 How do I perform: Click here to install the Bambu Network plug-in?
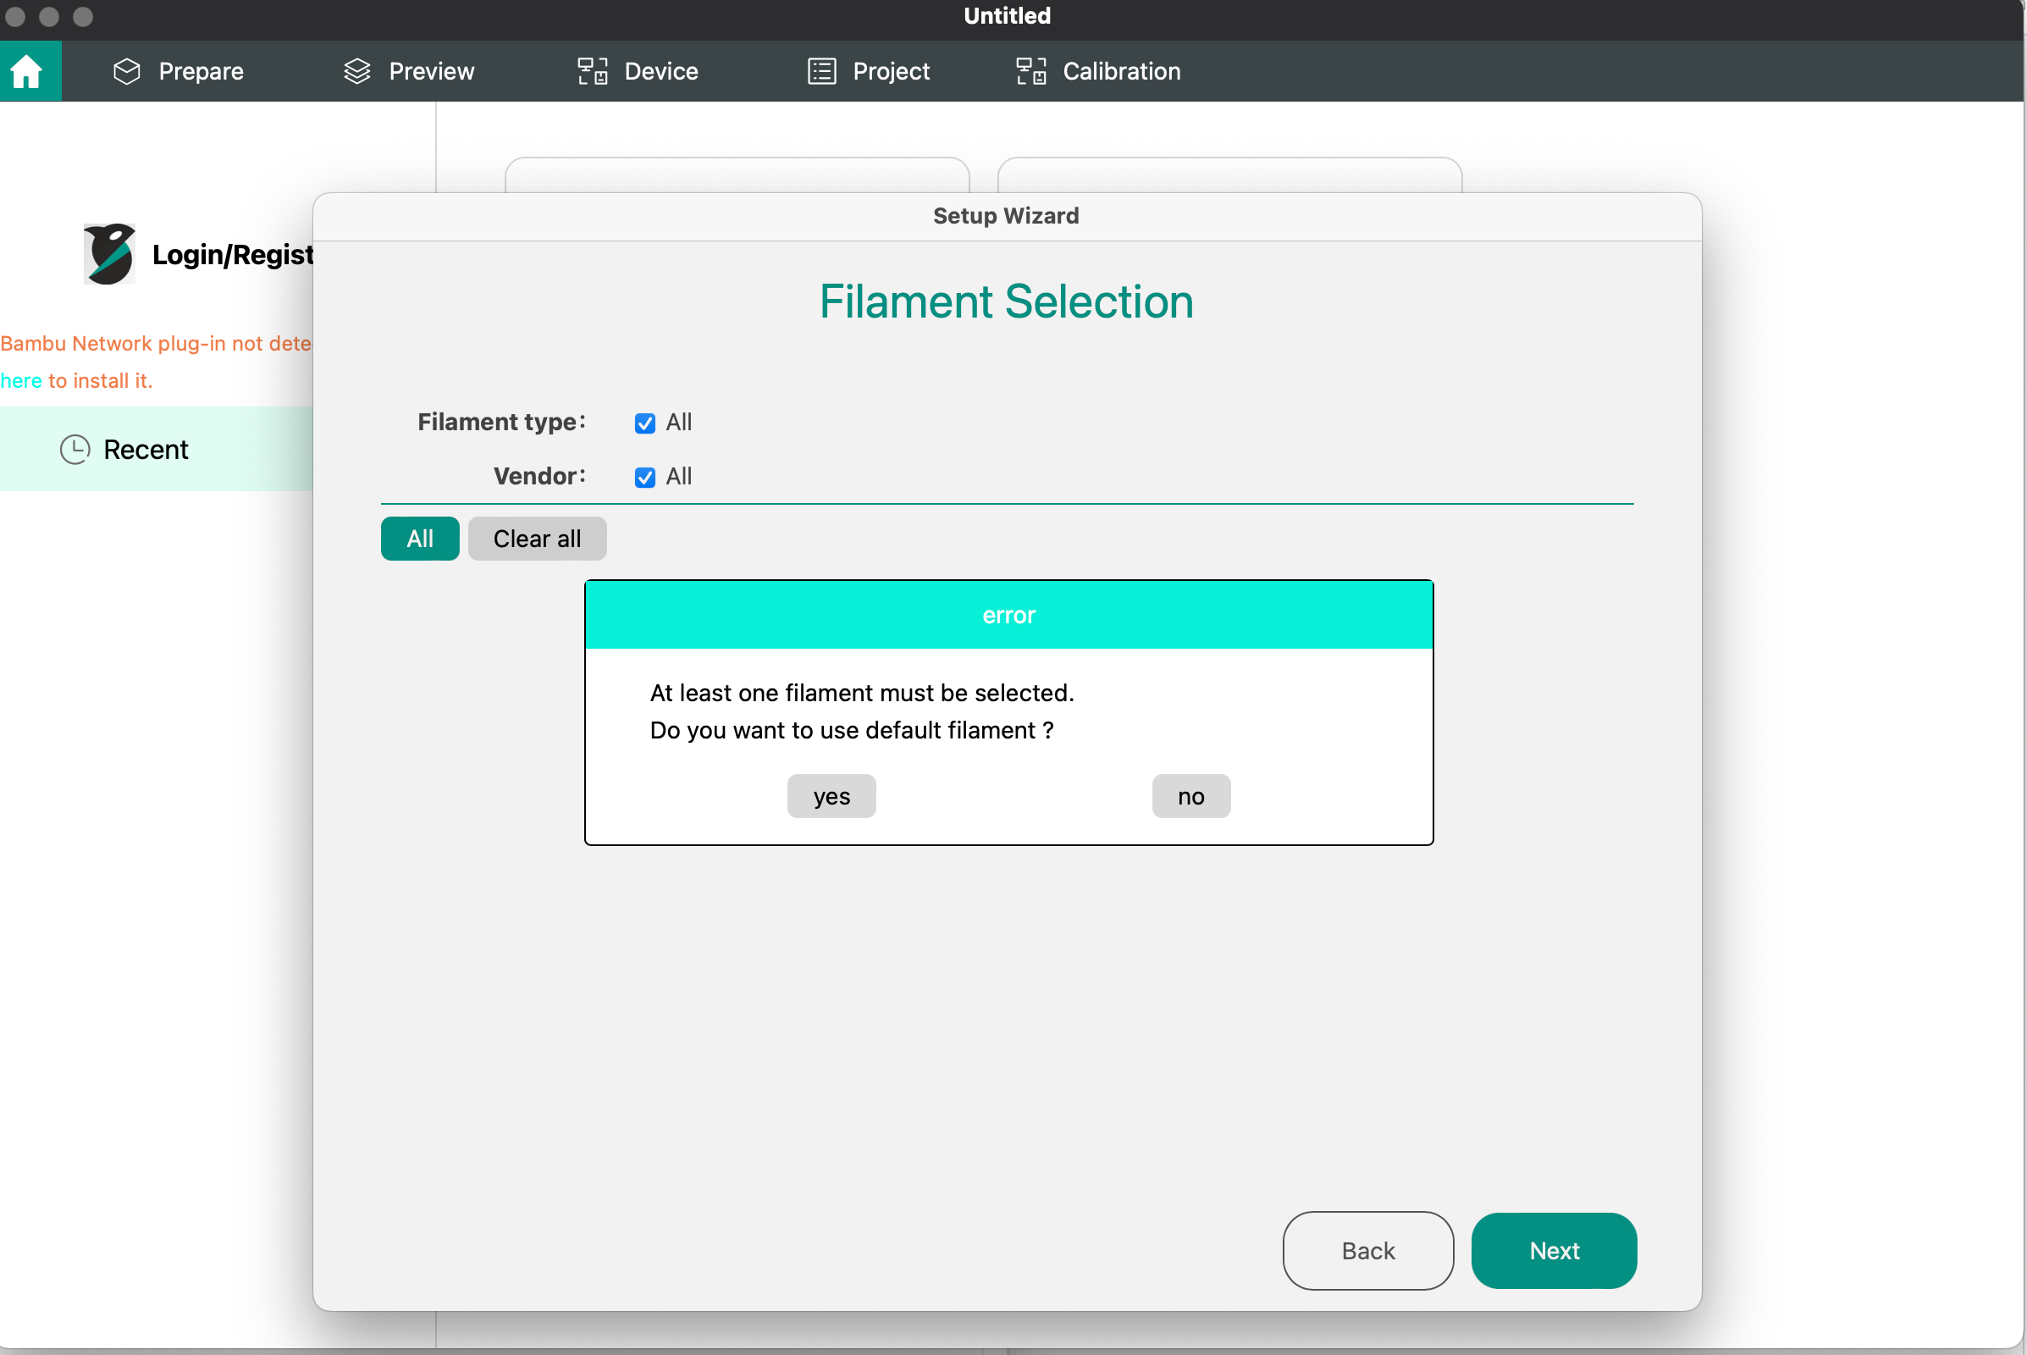pos(20,380)
